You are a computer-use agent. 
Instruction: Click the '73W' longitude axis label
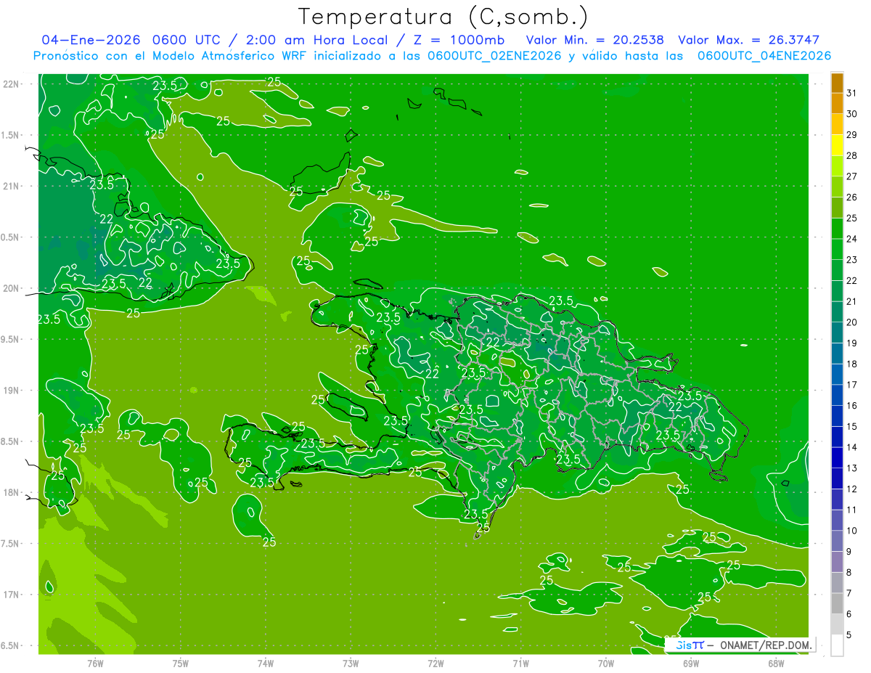point(351,664)
